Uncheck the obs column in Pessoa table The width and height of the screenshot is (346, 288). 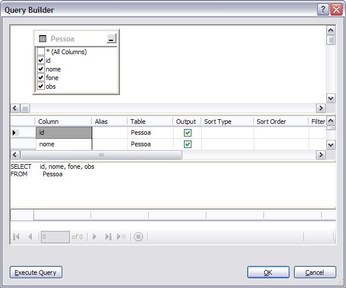pyautogui.click(x=41, y=86)
